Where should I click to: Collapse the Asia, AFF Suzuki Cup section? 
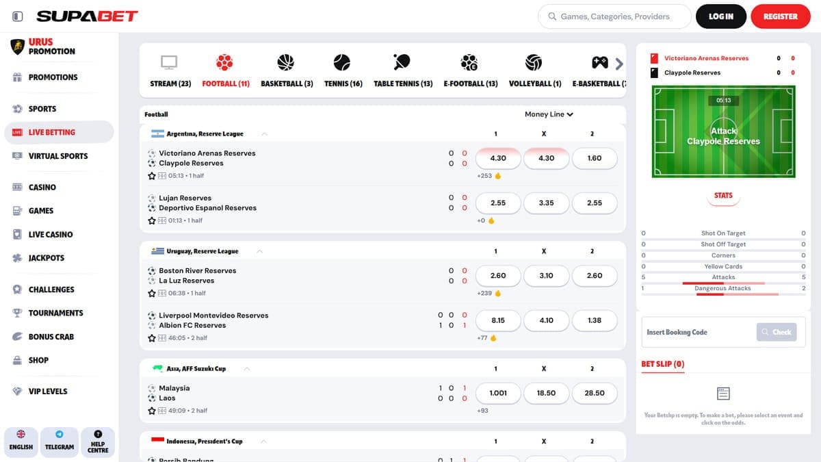point(247,368)
